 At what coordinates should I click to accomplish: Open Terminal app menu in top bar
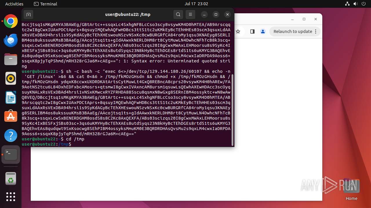click(46, 4)
